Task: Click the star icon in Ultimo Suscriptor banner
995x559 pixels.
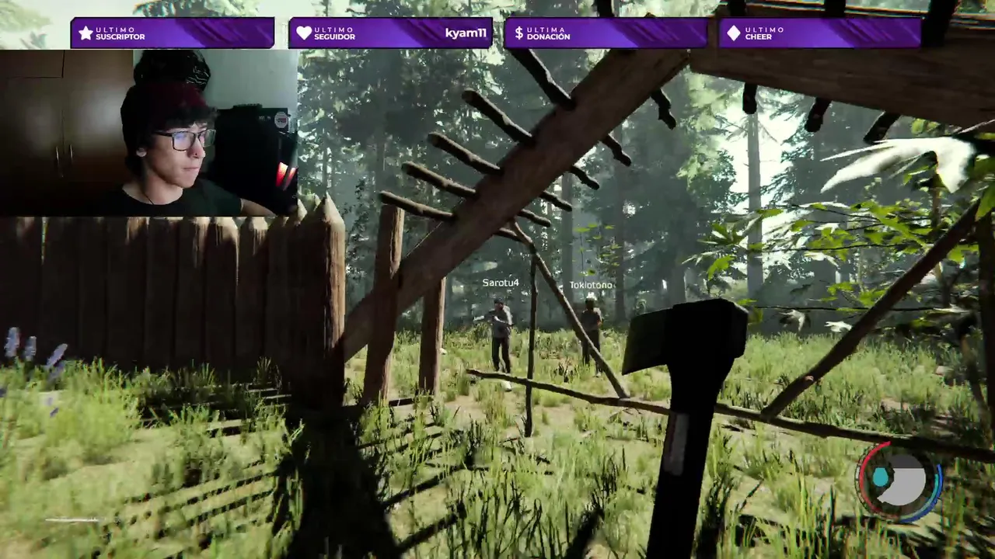Action: (x=86, y=33)
